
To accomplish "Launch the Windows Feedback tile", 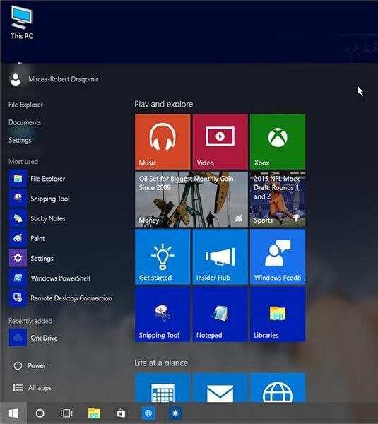I will click(278, 257).
